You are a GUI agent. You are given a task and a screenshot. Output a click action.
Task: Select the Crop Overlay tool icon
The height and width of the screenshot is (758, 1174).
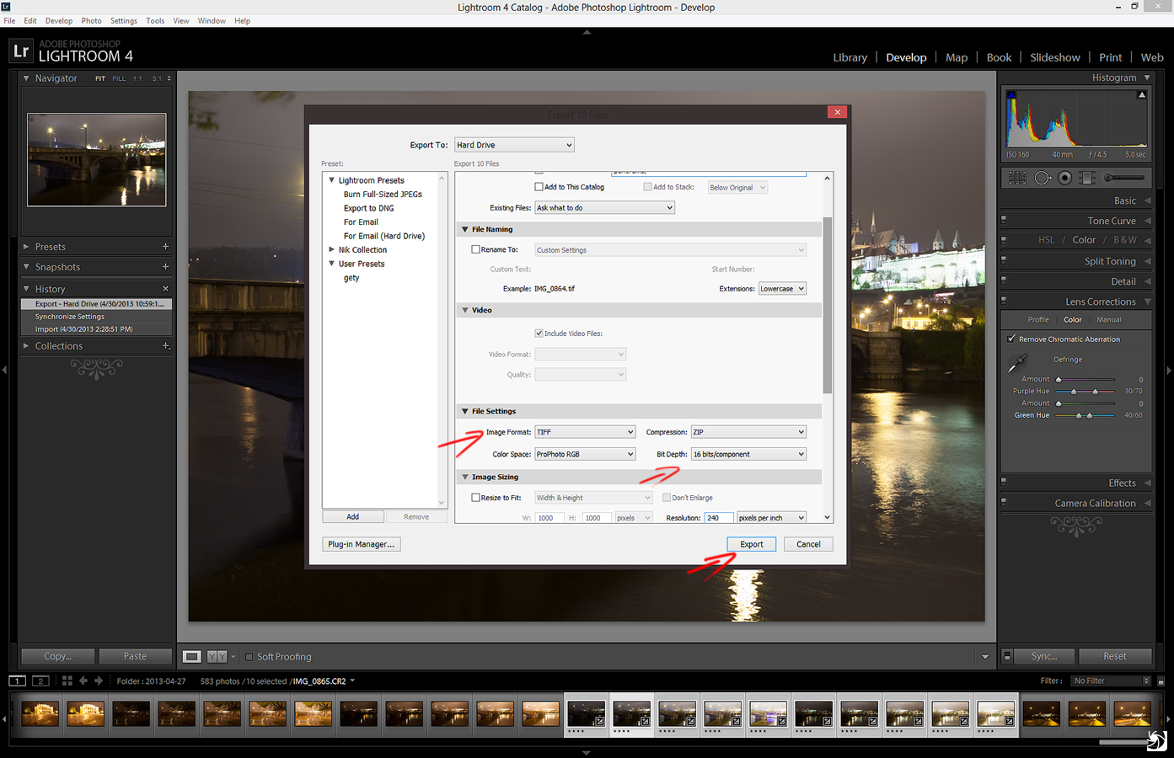[x=1017, y=178]
